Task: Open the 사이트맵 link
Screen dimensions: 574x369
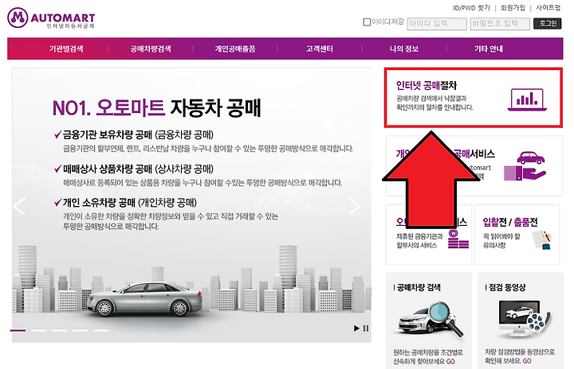Action: click(x=548, y=8)
